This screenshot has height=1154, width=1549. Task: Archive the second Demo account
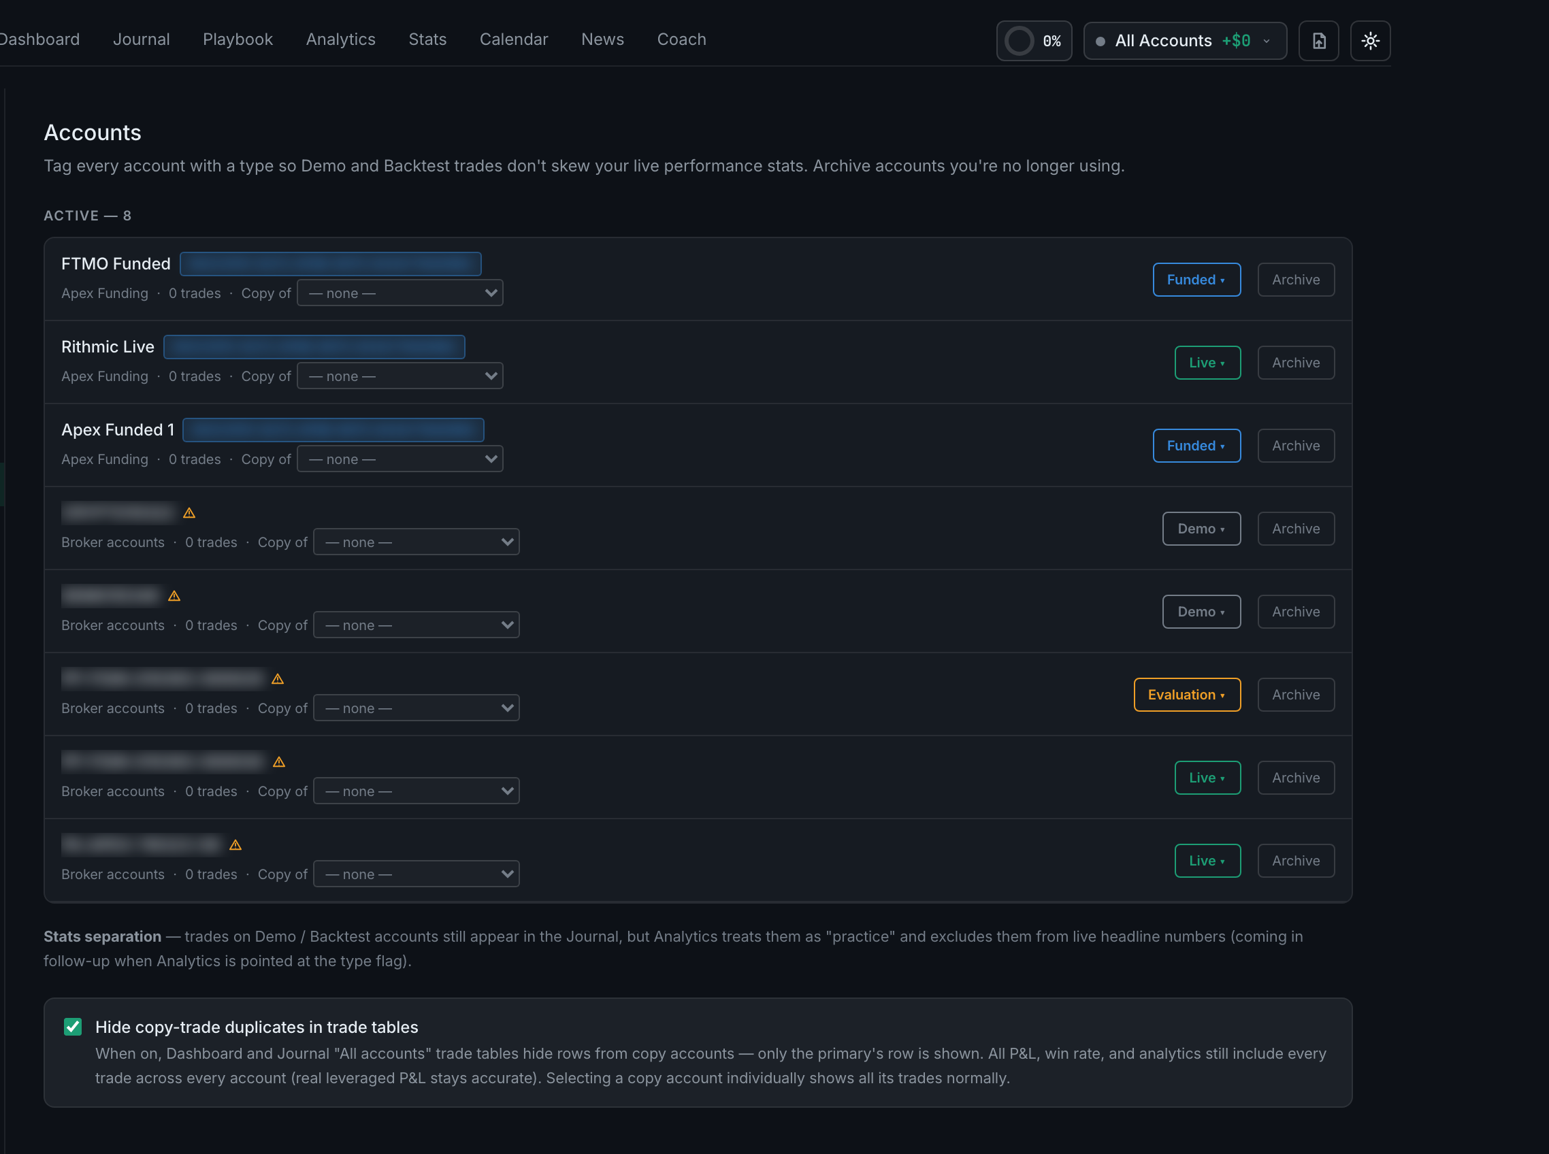1295,612
